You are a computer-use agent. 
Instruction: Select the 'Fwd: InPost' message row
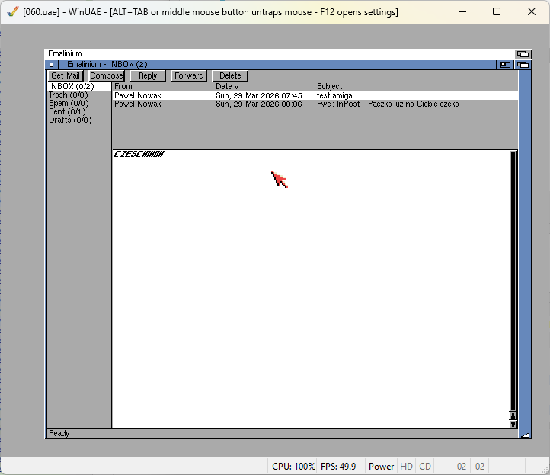coord(315,104)
